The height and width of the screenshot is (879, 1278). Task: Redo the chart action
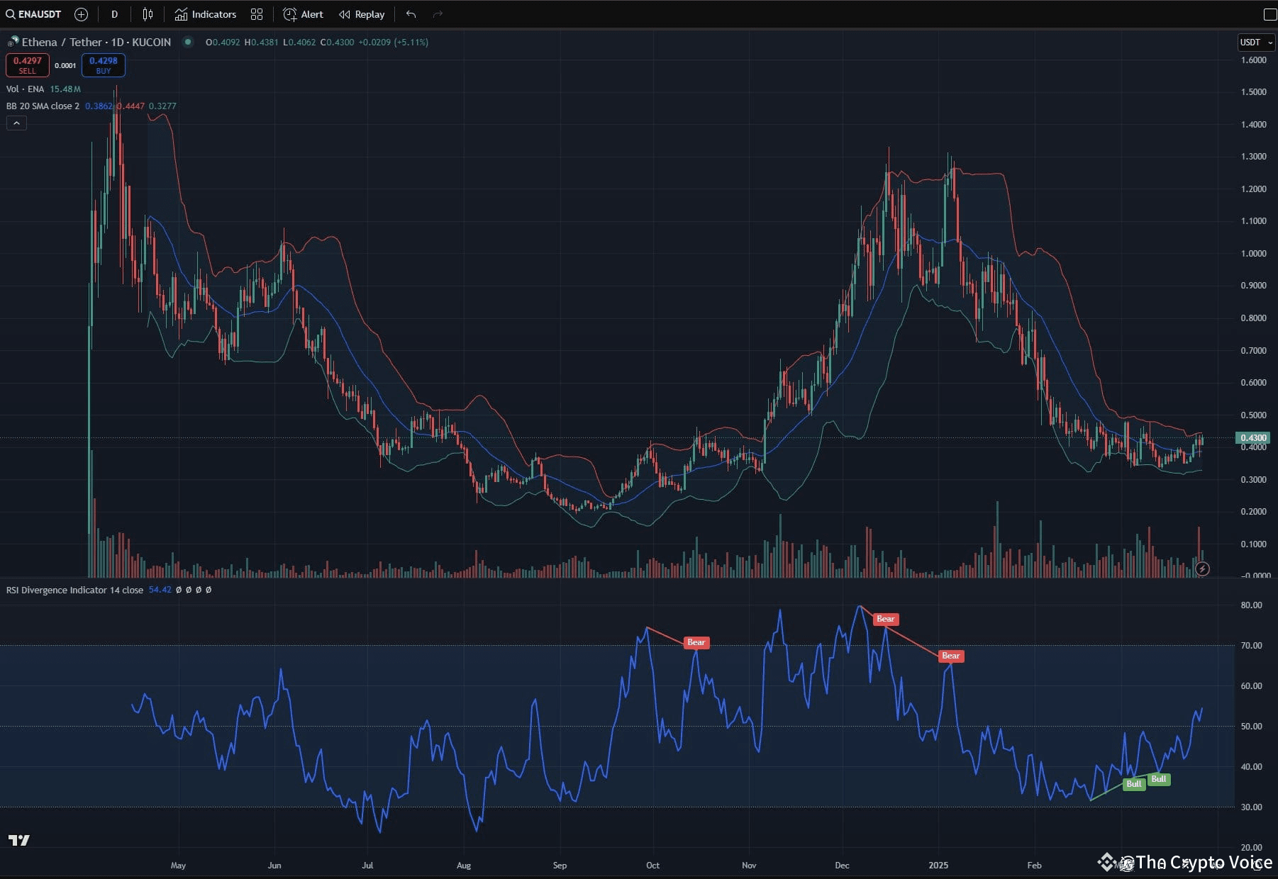pyautogui.click(x=438, y=14)
